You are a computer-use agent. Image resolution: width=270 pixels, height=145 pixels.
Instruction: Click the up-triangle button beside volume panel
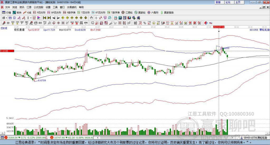point(2,133)
